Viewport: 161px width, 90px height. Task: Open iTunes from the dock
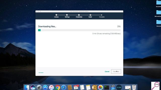51,87
